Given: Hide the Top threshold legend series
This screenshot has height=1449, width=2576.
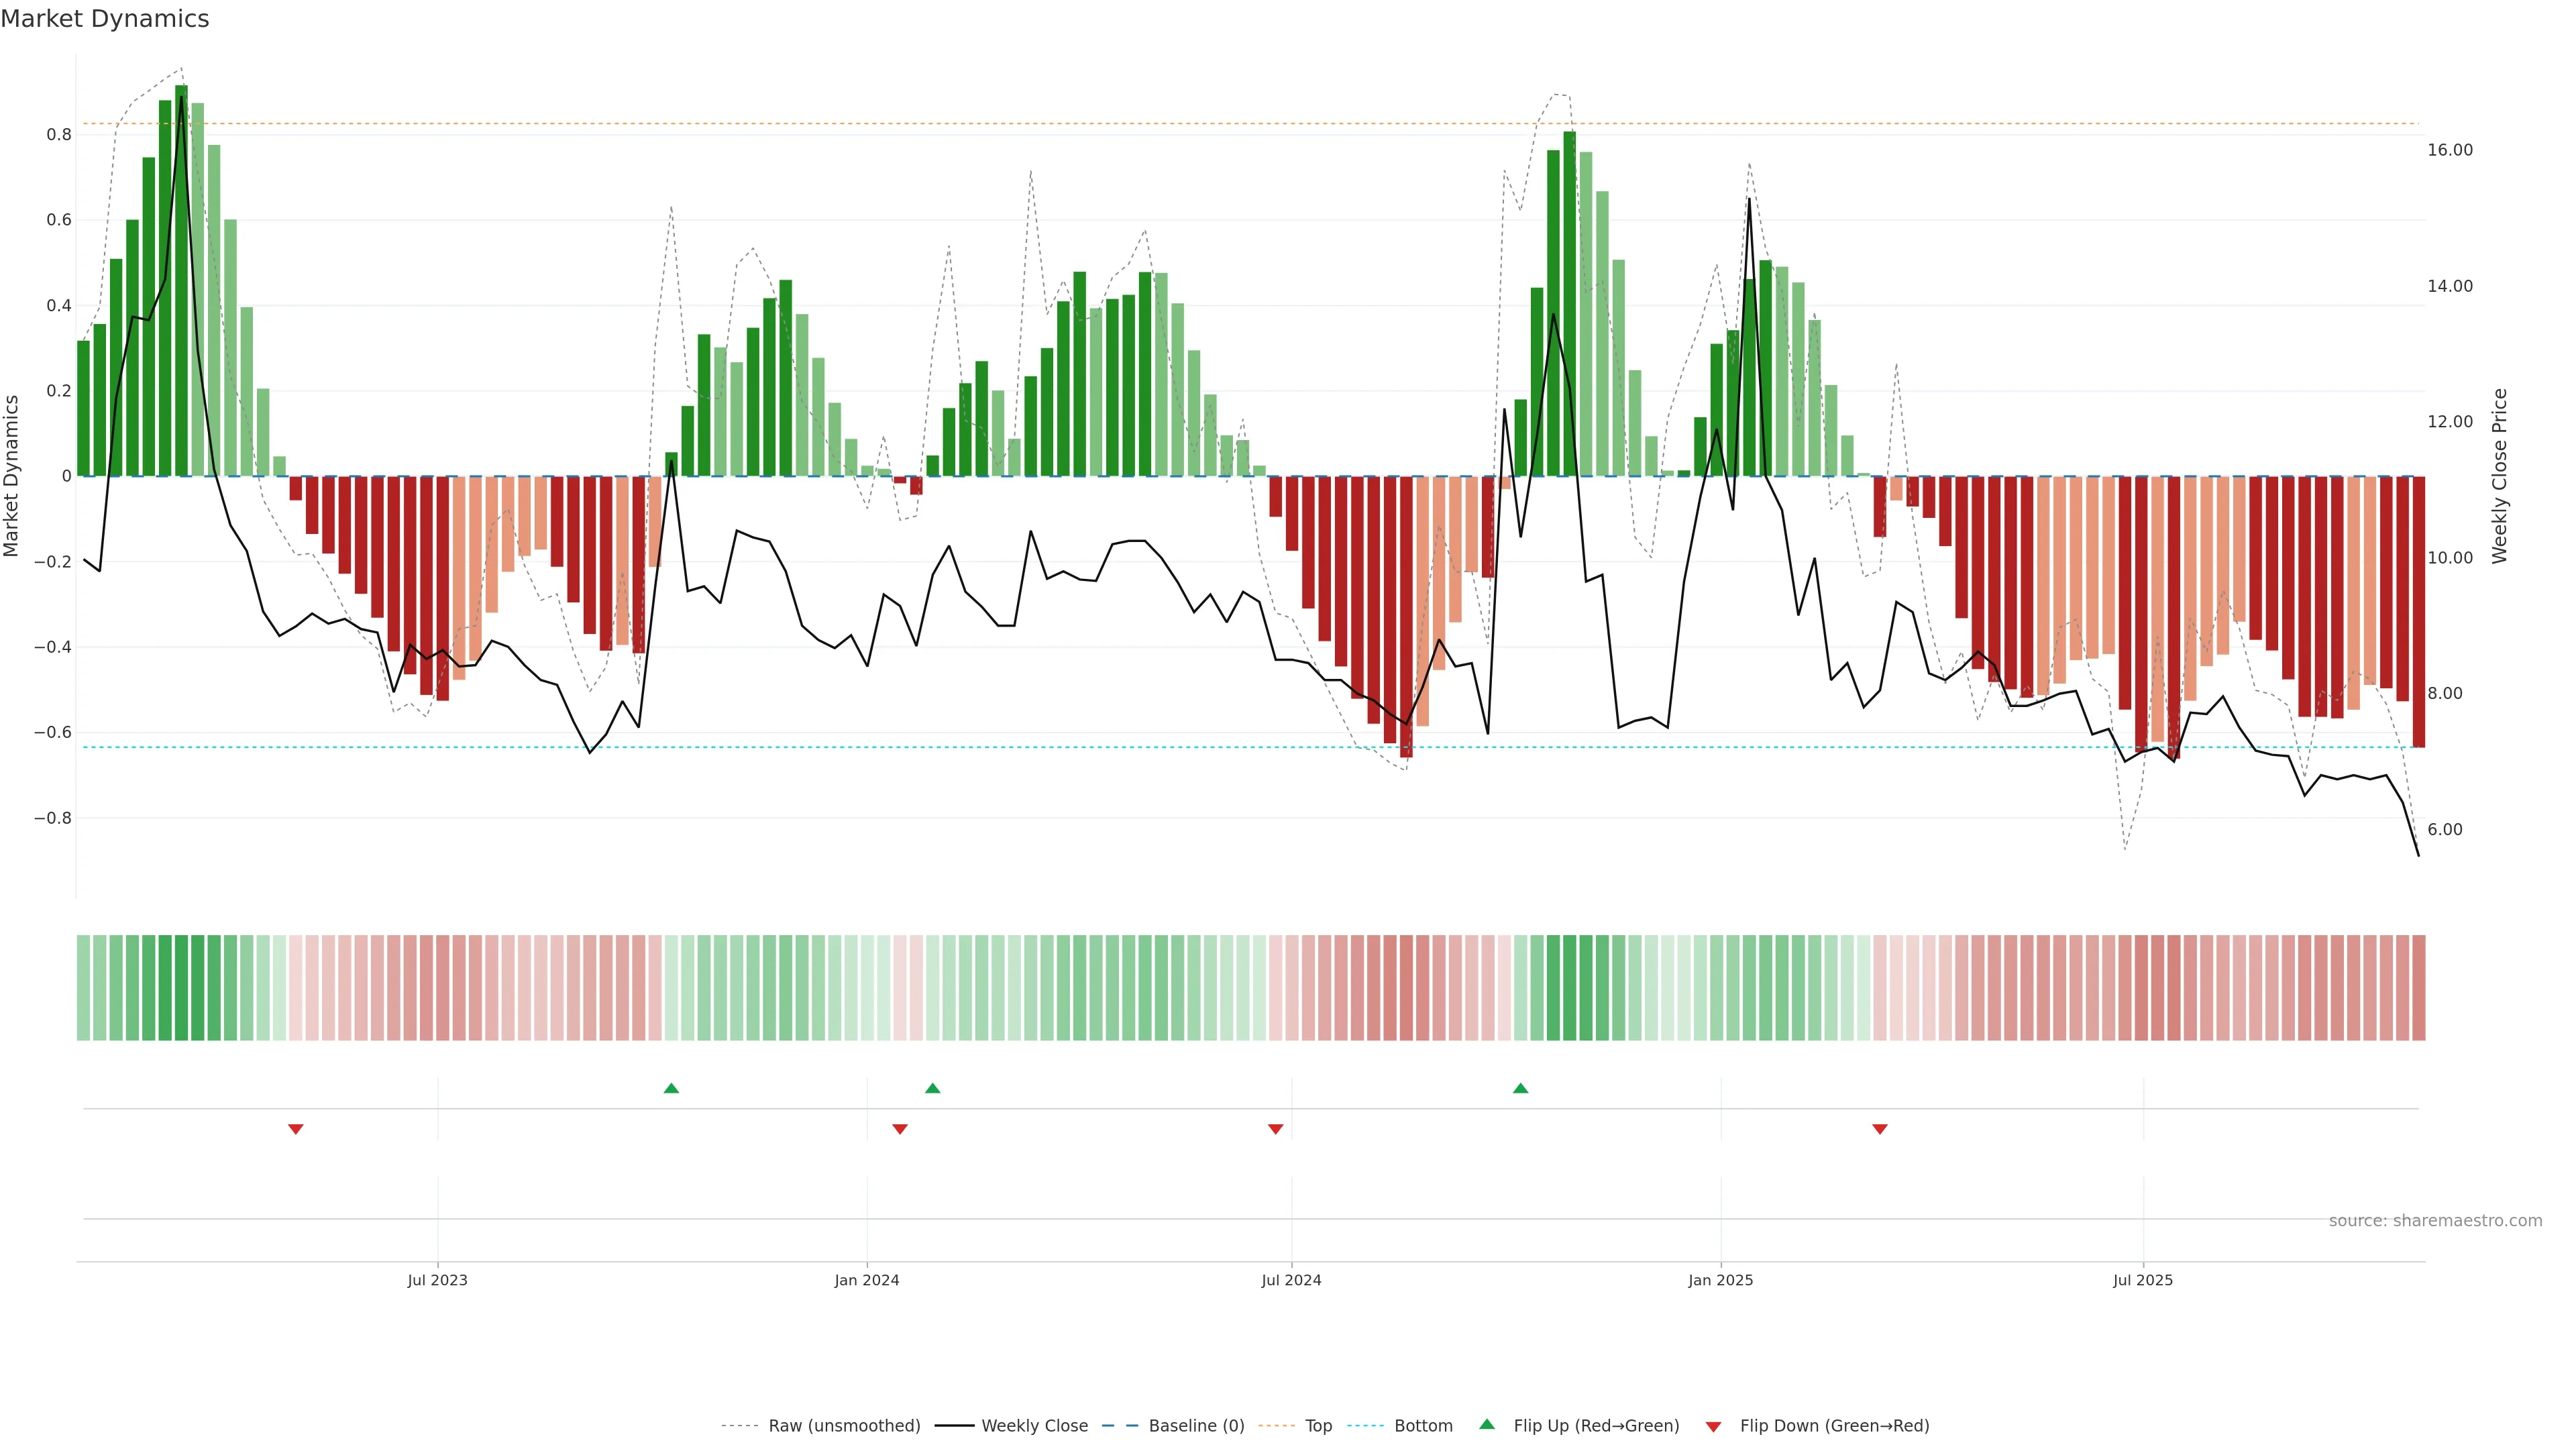Looking at the screenshot, I should coord(1318,1426).
